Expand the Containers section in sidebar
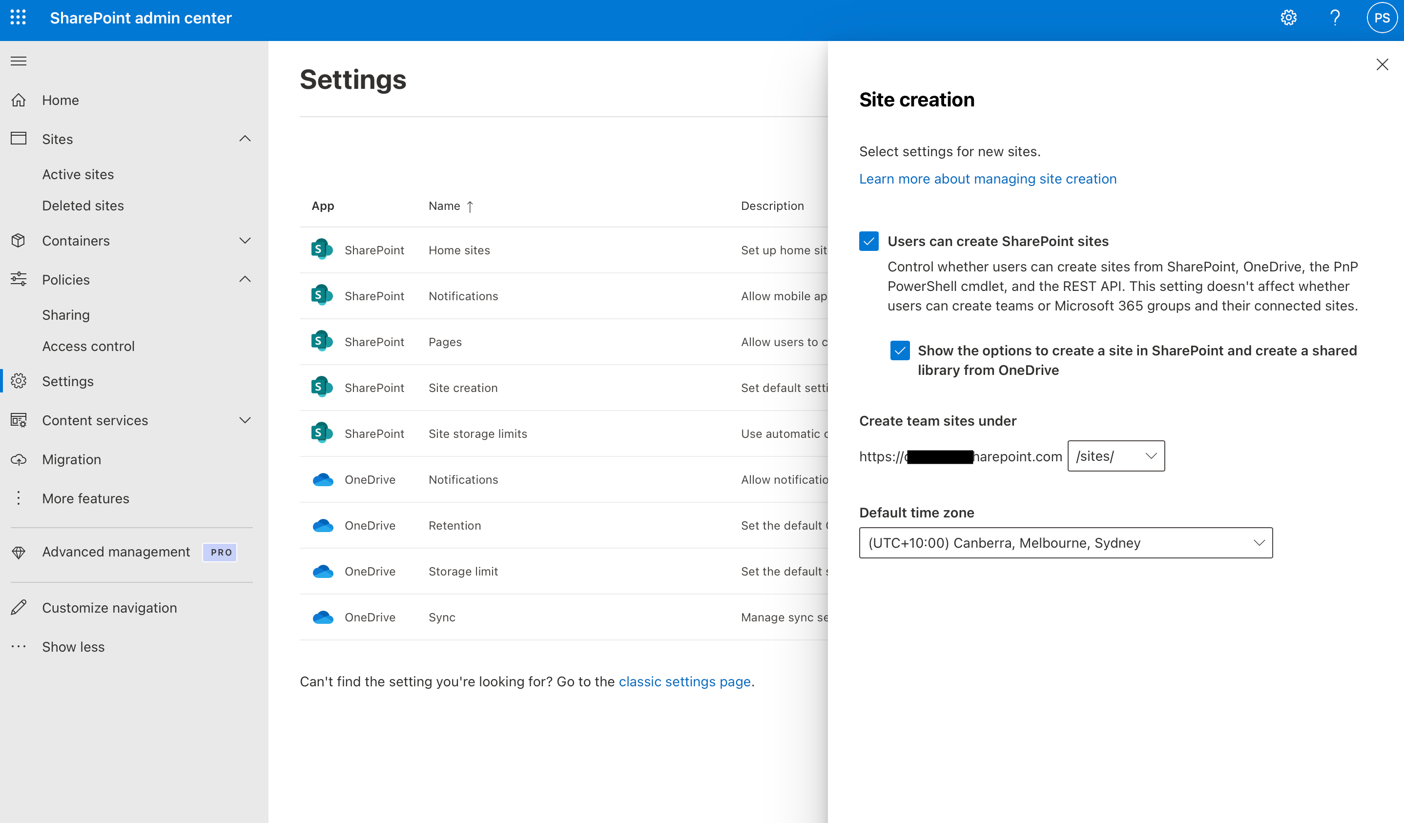This screenshot has width=1404, height=823. point(245,240)
